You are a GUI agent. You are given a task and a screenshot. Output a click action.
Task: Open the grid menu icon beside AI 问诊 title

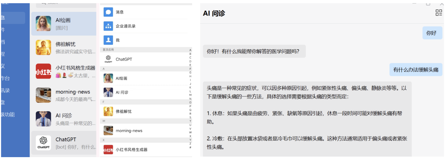click(439, 13)
